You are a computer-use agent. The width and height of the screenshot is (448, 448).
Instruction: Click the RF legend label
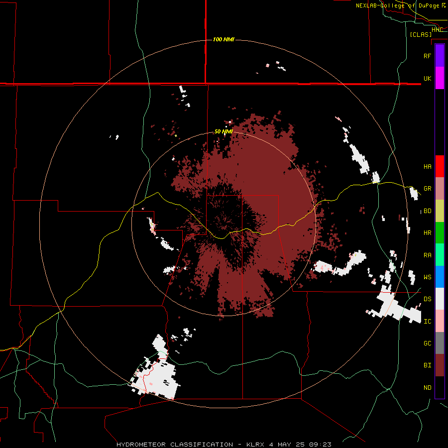pyautogui.click(x=427, y=56)
